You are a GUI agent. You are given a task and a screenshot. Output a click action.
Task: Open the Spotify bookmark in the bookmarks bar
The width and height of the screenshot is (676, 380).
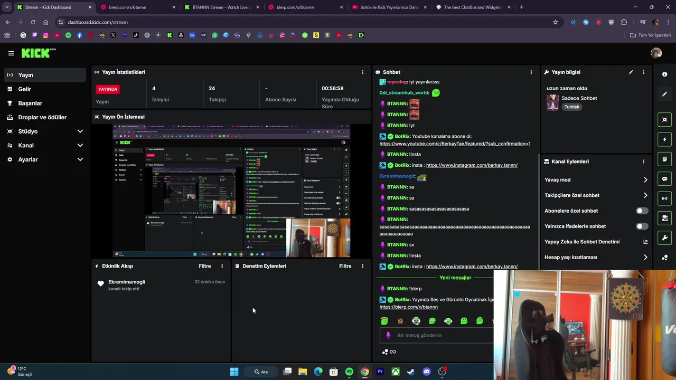pyautogui.click(x=68, y=35)
